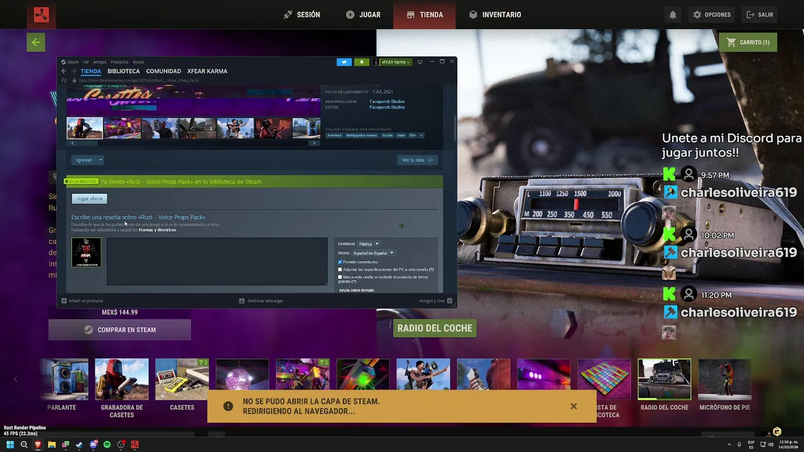The image size is (804, 452).
Task: Expand the Idioma Español de España dropdown
Action: tap(373, 253)
